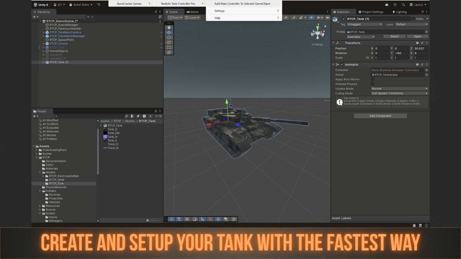Click the Hierarchy search scene picker icon
The height and width of the screenshot is (259, 461).
point(160,17)
